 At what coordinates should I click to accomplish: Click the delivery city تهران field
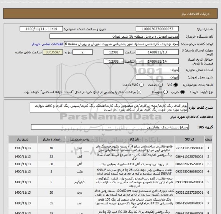click(157, 77)
